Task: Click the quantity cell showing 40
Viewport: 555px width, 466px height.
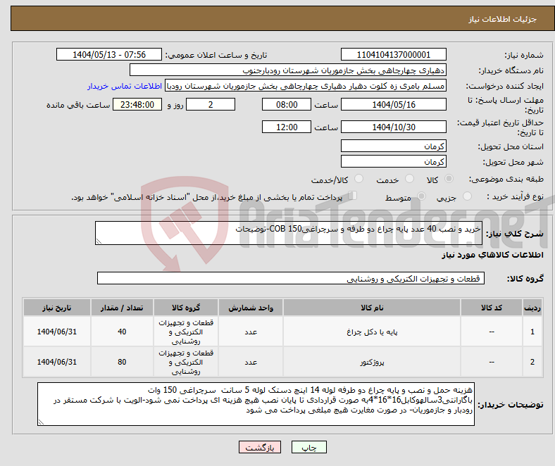Action: point(122,332)
